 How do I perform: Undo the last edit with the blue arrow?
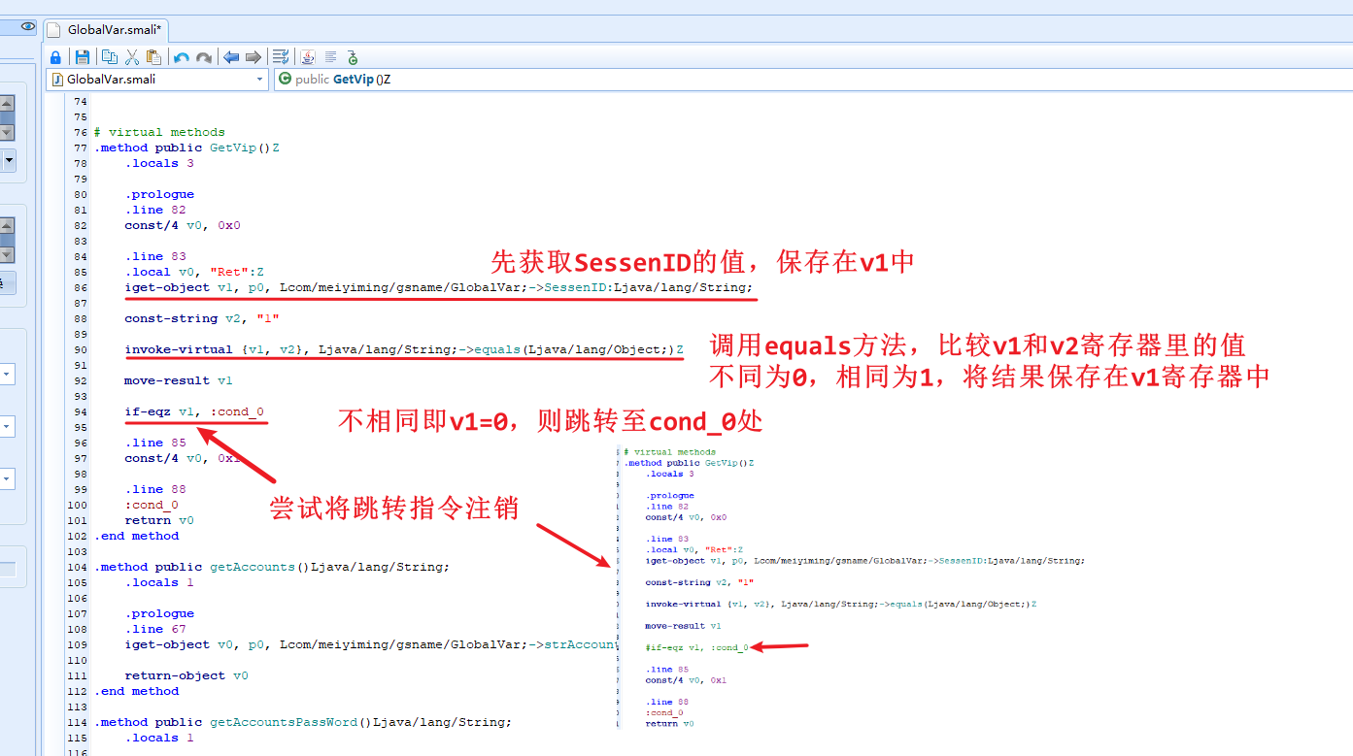coord(182,57)
